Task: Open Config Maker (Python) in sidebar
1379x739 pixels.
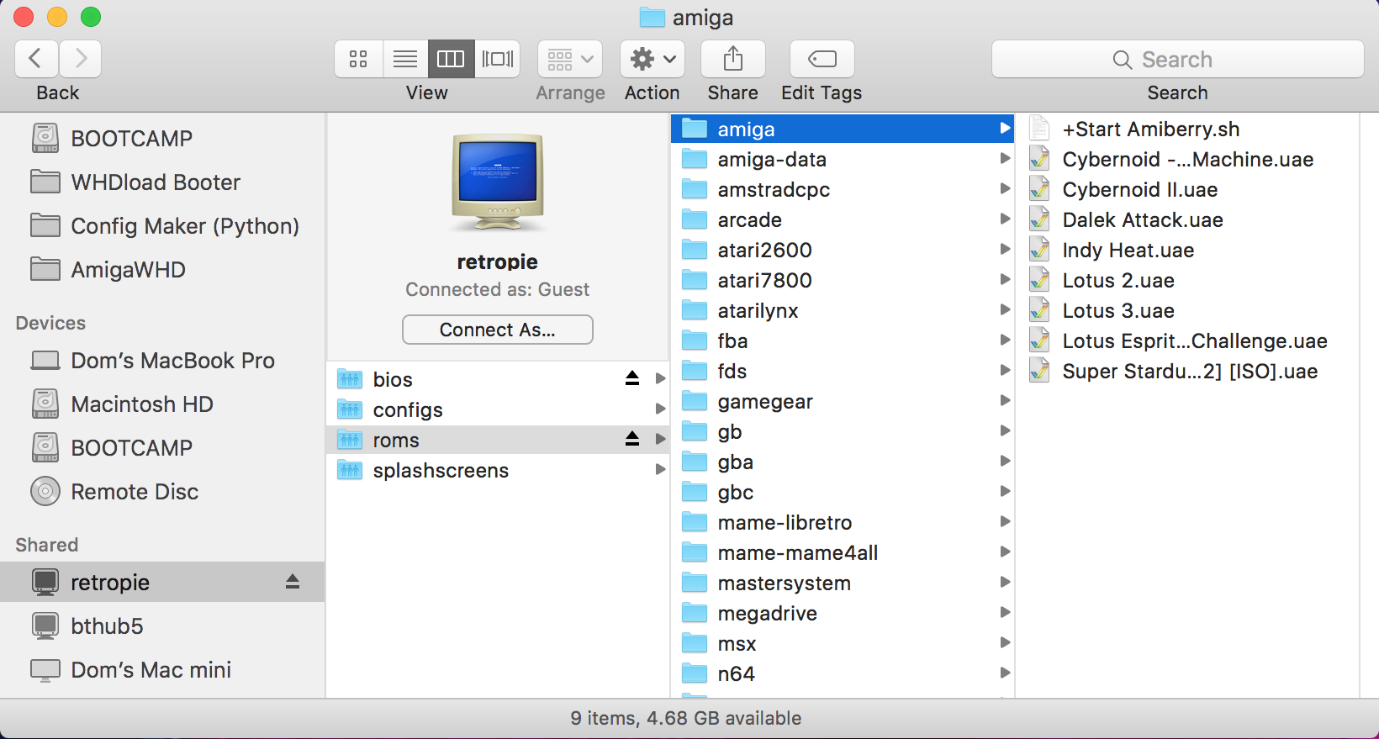Action: 162,225
